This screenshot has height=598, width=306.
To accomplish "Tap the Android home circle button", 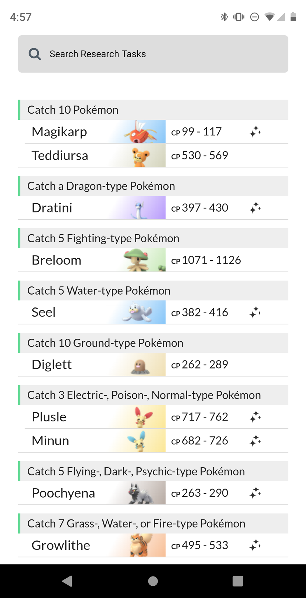I will coord(153,581).
